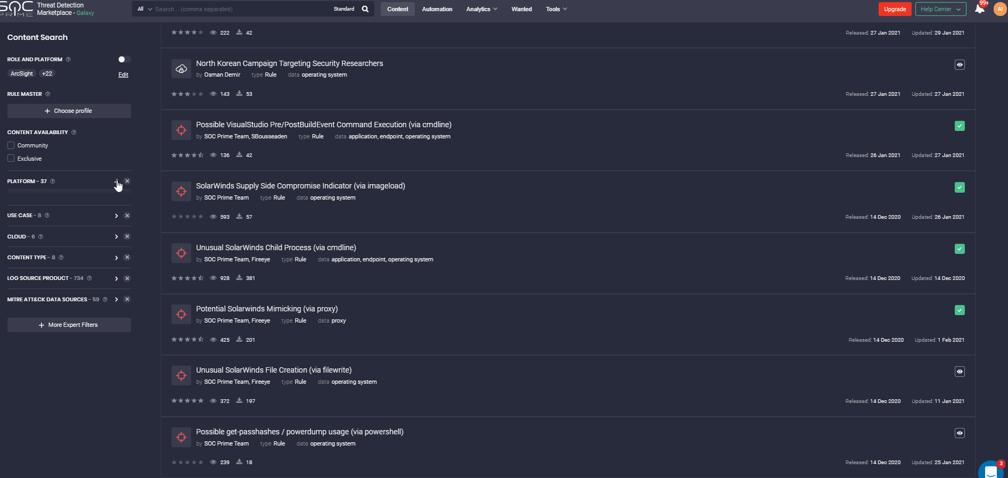Click help icon next to Content Type filter
1008x478 pixels.
pos(61,258)
